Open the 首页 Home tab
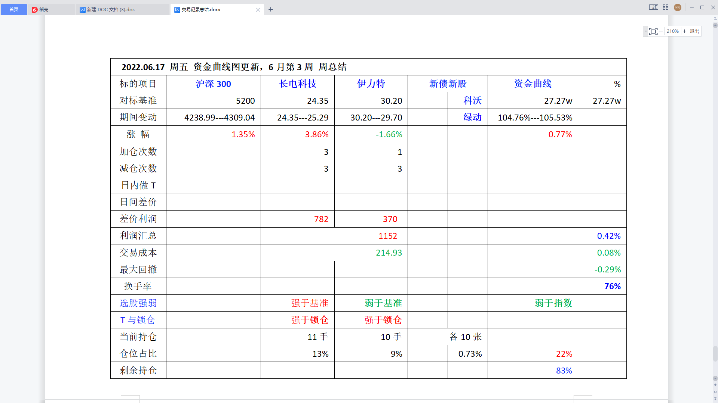 [x=14, y=9]
